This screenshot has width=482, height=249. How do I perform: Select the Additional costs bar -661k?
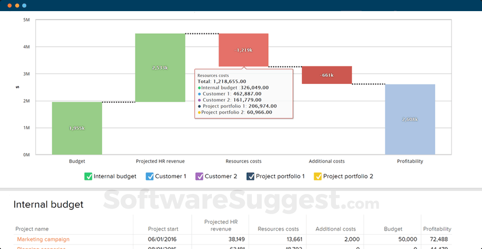click(327, 75)
